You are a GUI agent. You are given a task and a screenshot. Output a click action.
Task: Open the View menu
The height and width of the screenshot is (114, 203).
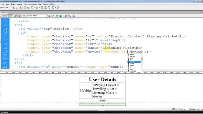(8, 4)
